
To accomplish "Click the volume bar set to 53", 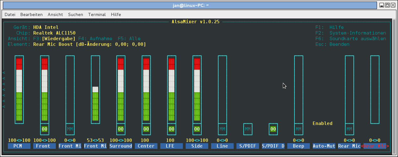I will click(95, 104).
